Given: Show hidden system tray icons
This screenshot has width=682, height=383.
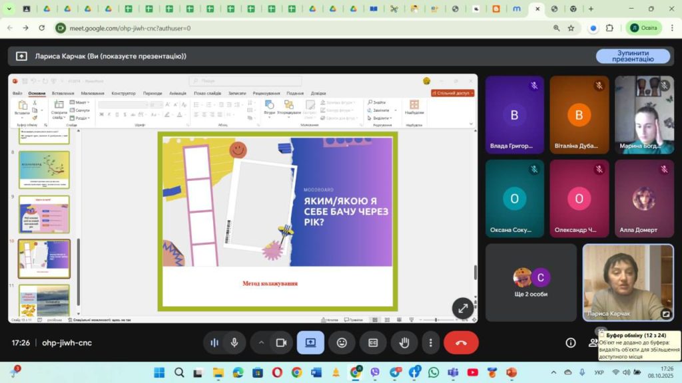Looking at the screenshot, I should point(553,372).
